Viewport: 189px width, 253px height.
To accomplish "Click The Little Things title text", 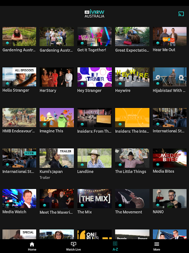I will click(130, 172).
